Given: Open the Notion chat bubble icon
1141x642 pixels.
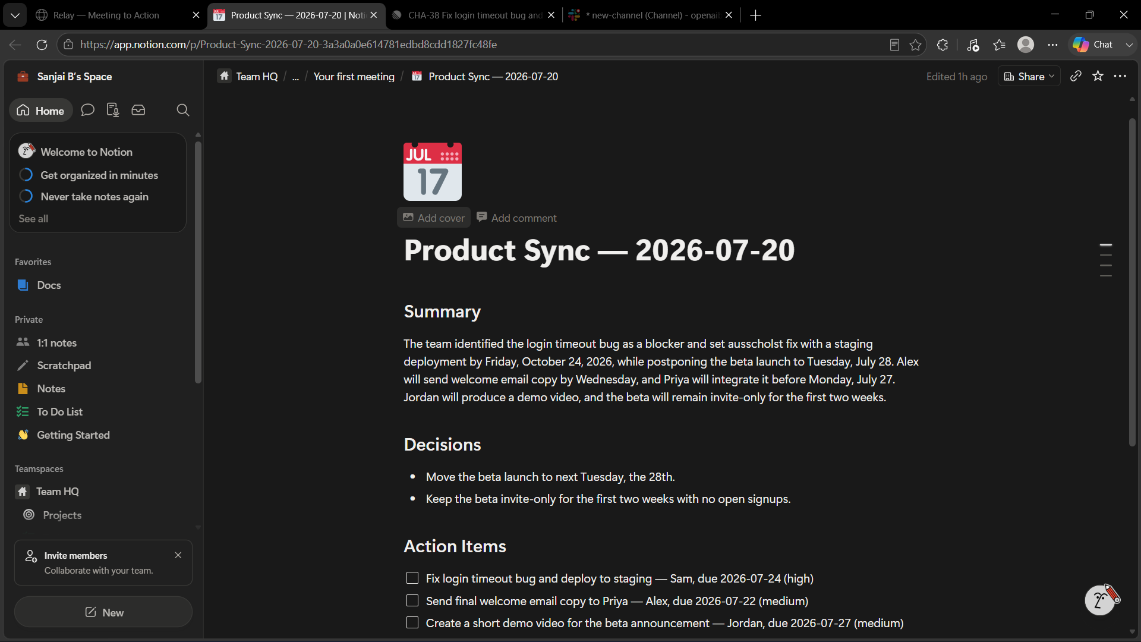Looking at the screenshot, I should pyautogui.click(x=87, y=110).
